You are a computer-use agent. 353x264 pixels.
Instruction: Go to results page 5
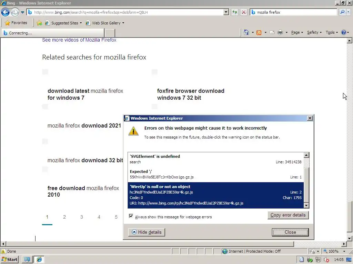tap(116, 217)
